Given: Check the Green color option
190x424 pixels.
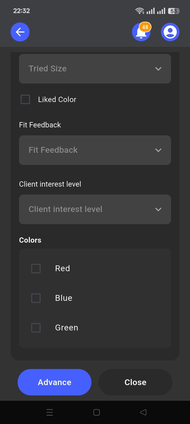Looking at the screenshot, I should [x=36, y=328].
